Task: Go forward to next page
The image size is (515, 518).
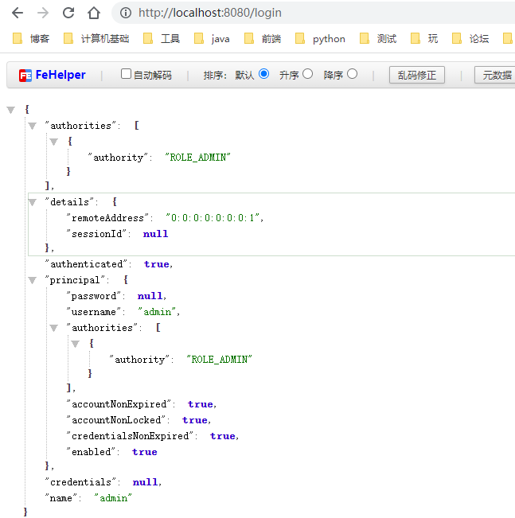Action: coord(43,13)
